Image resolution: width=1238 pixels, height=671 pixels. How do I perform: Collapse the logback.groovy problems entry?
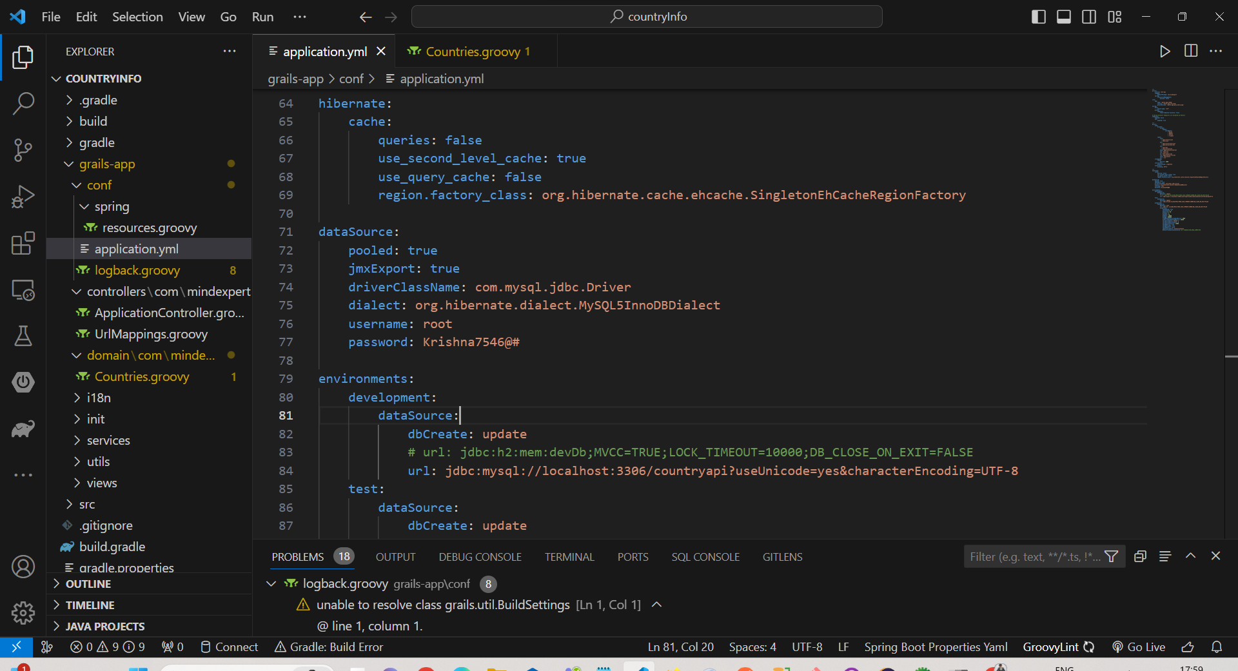[270, 584]
